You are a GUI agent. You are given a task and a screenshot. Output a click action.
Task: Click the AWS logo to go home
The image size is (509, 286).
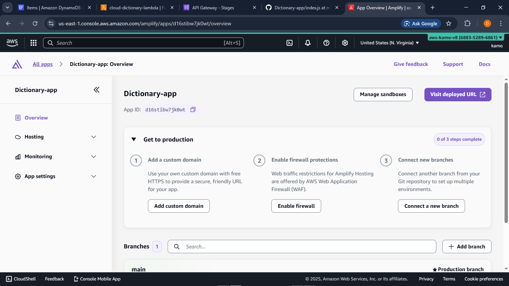(x=12, y=43)
